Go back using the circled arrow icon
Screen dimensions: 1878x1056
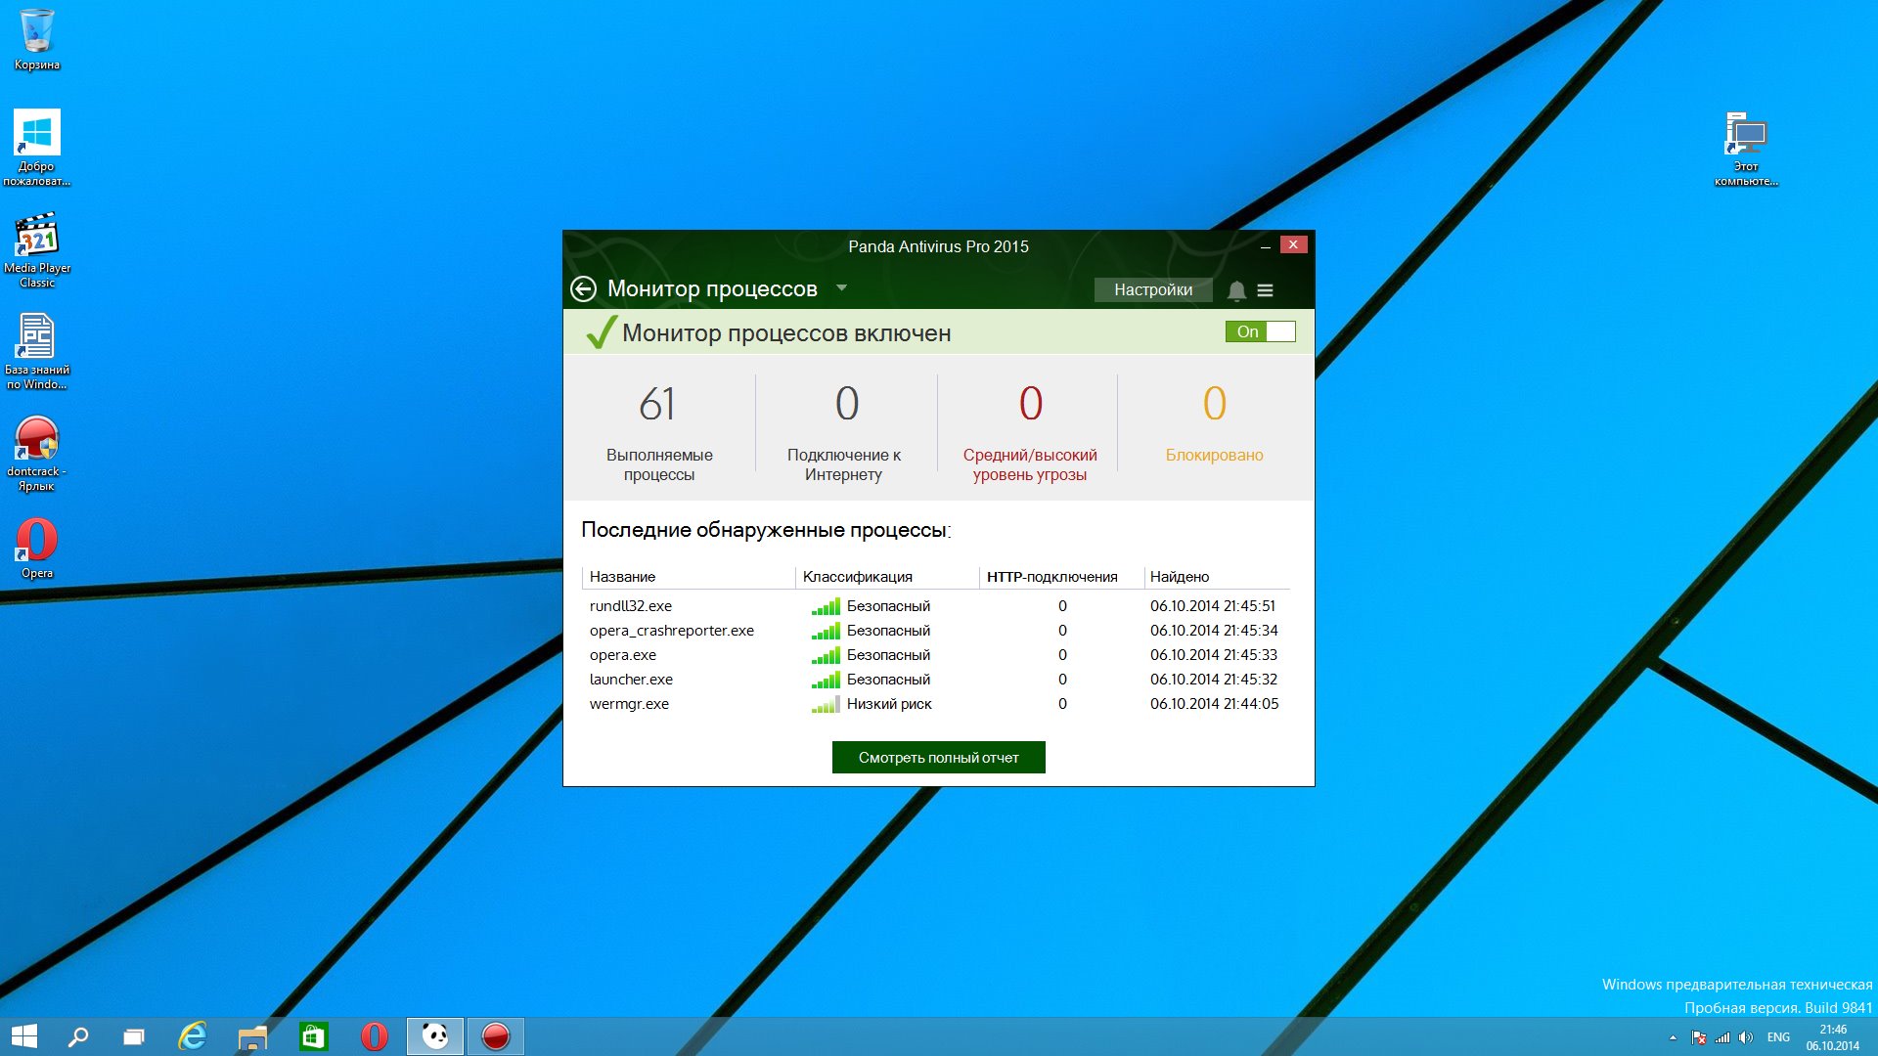[x=583, y=288]
